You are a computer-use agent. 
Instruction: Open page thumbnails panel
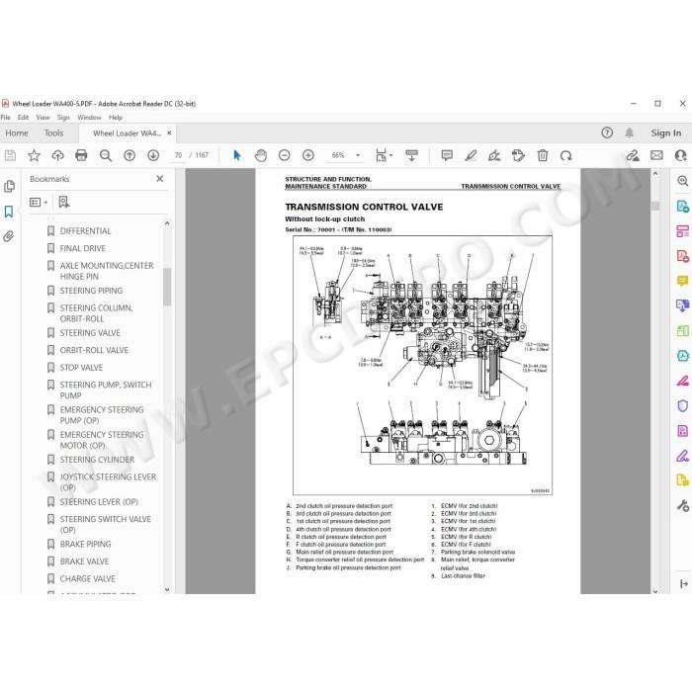[9, 186]
